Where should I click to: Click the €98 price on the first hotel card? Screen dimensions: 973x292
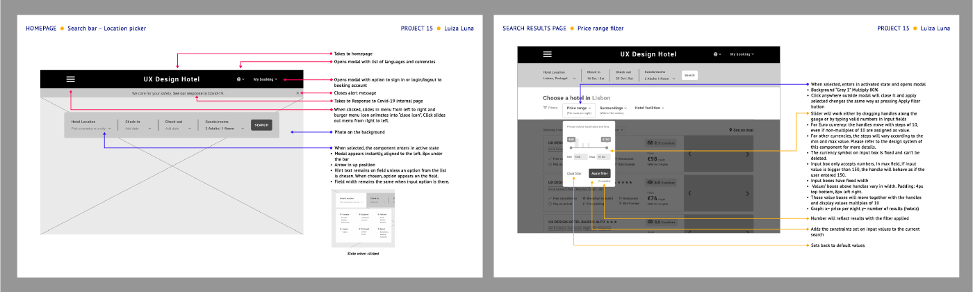click(x=653, y=159)
